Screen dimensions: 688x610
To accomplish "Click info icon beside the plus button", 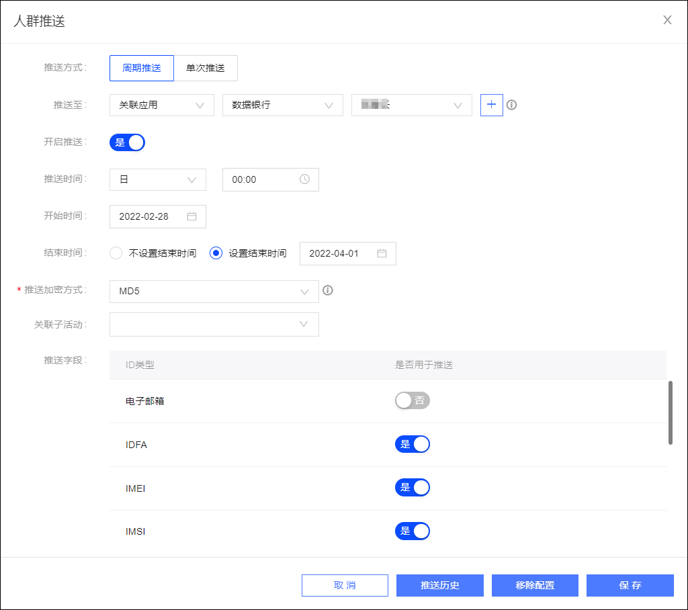I will [511, 105].
